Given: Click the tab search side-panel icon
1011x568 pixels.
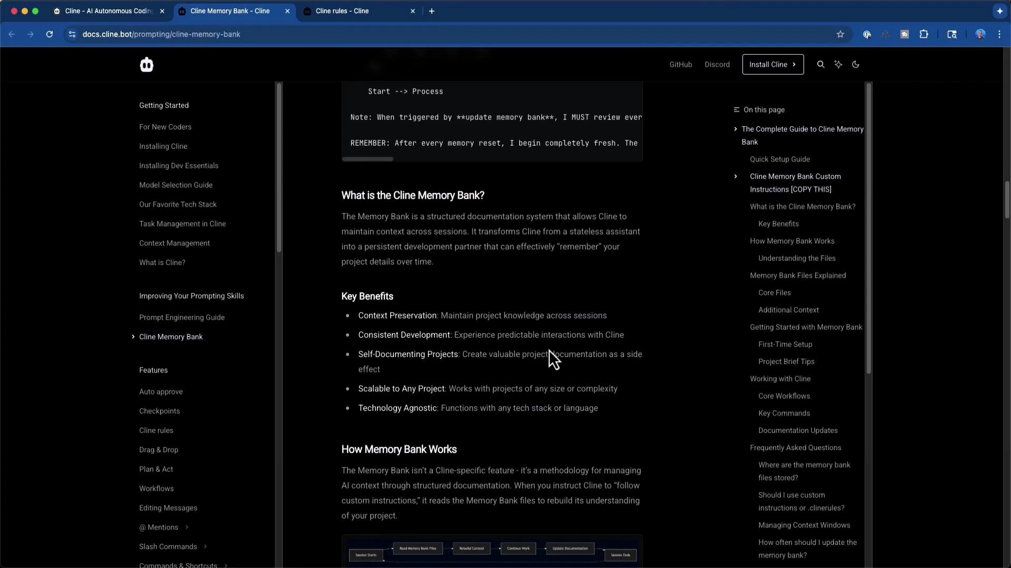Looking at the screenshot, I should (x=952, y=34).
